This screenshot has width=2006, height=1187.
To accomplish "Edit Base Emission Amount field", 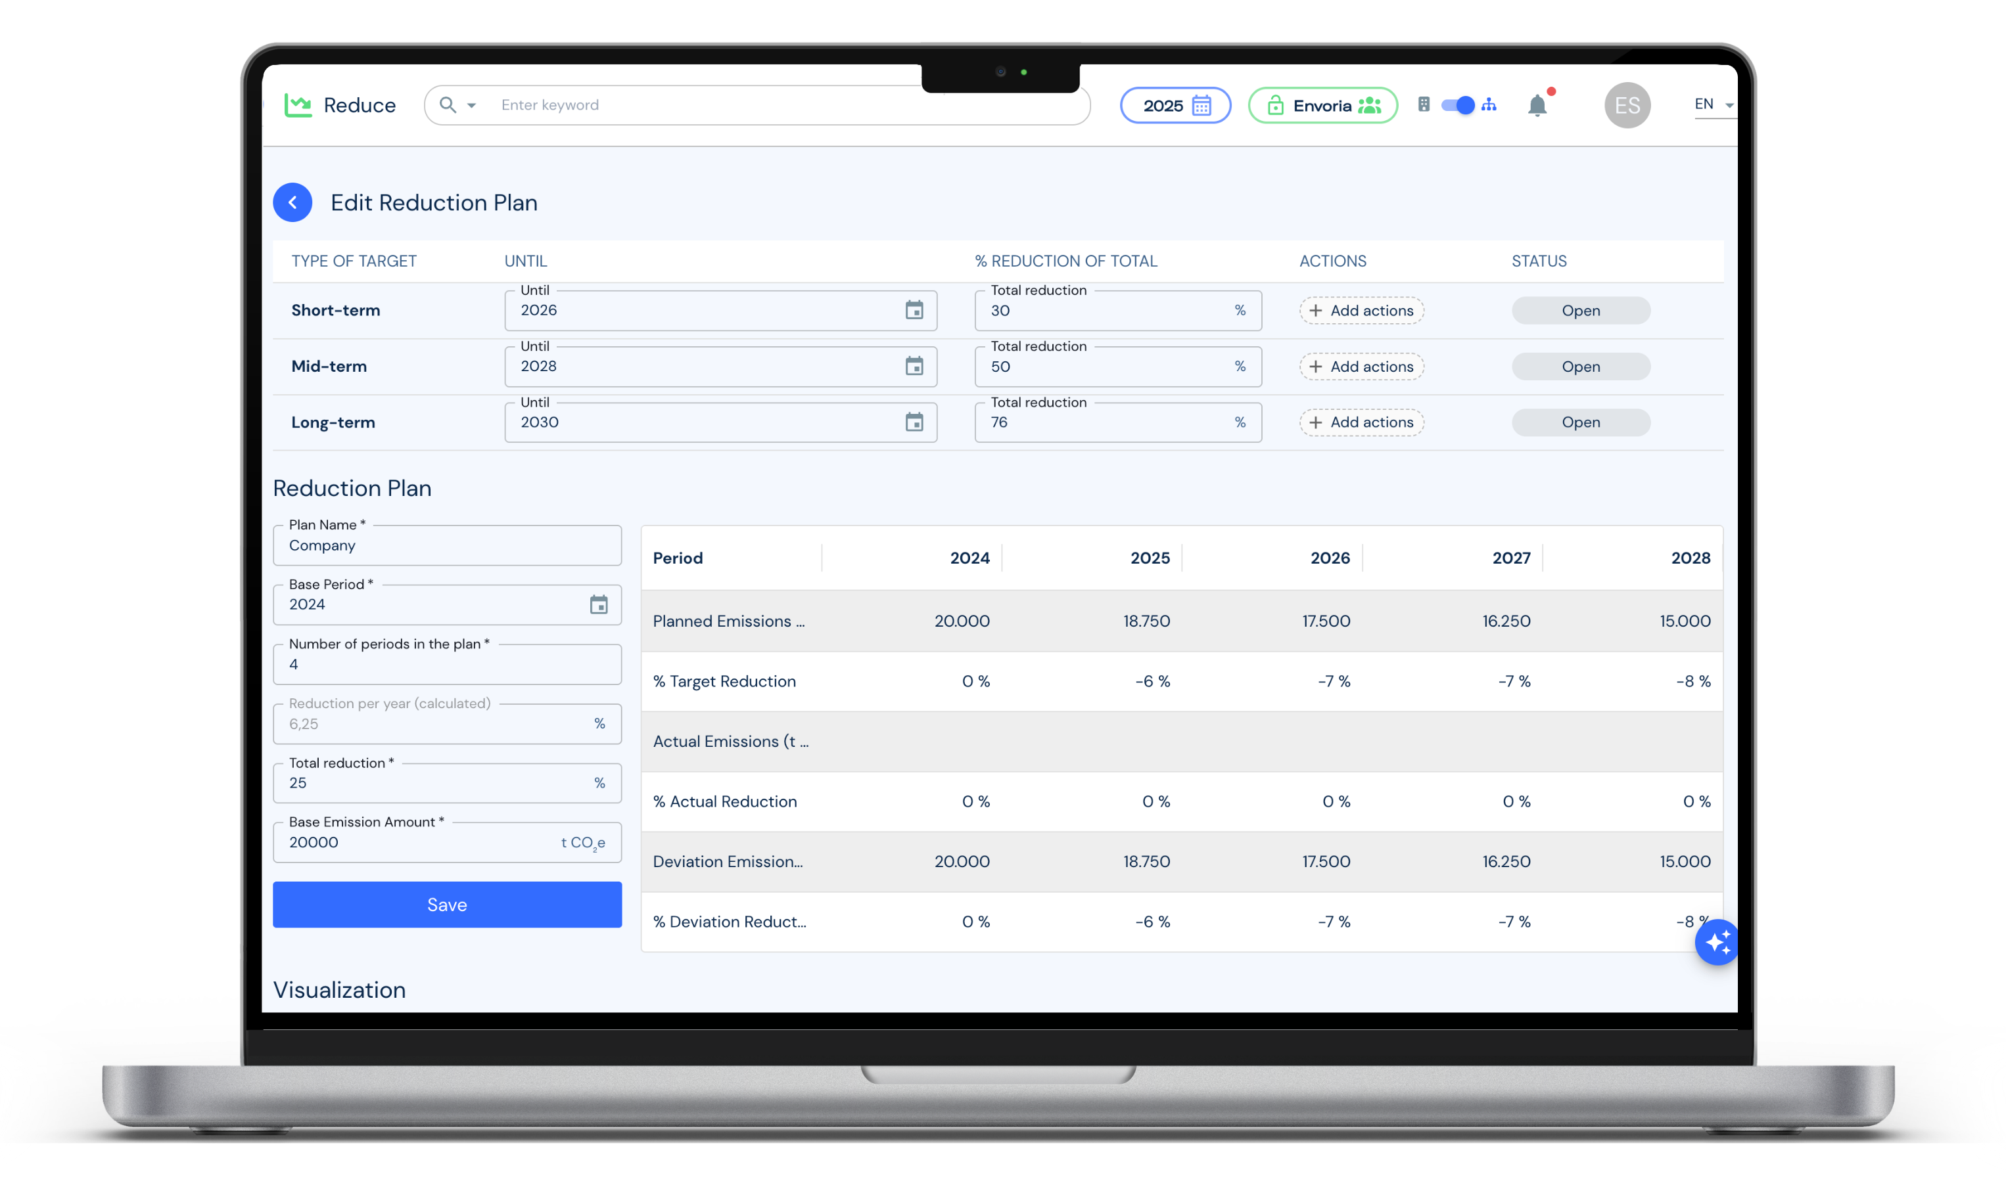I will tap(446, 842).
